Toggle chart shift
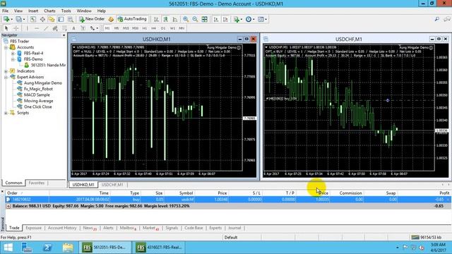The width and height of the screenshot is (452, 254). coord(225,19)
